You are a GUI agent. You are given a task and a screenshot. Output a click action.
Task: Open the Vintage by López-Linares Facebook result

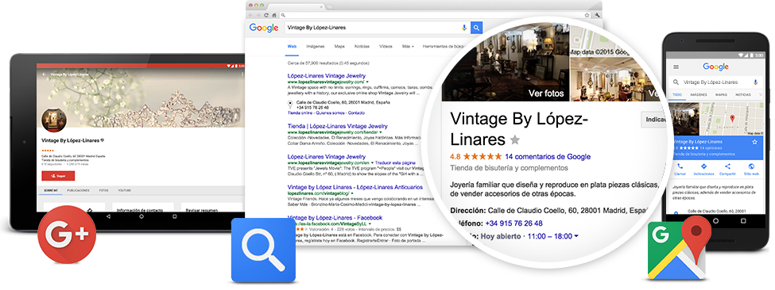pyautogui.click(x=335, y=218)
